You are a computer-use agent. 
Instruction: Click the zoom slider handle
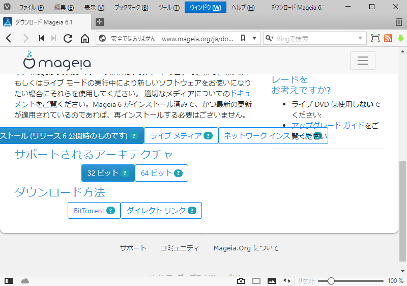pyautogui.click(x=331, y=281)
